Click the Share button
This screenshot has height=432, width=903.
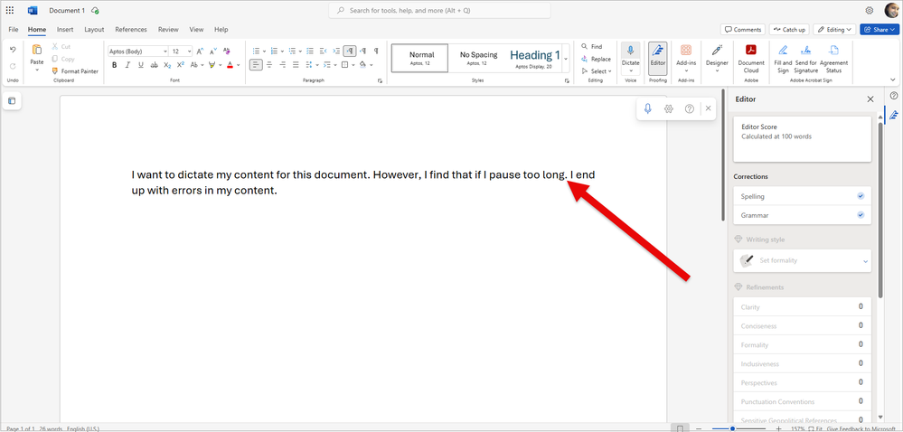point(879,30)
